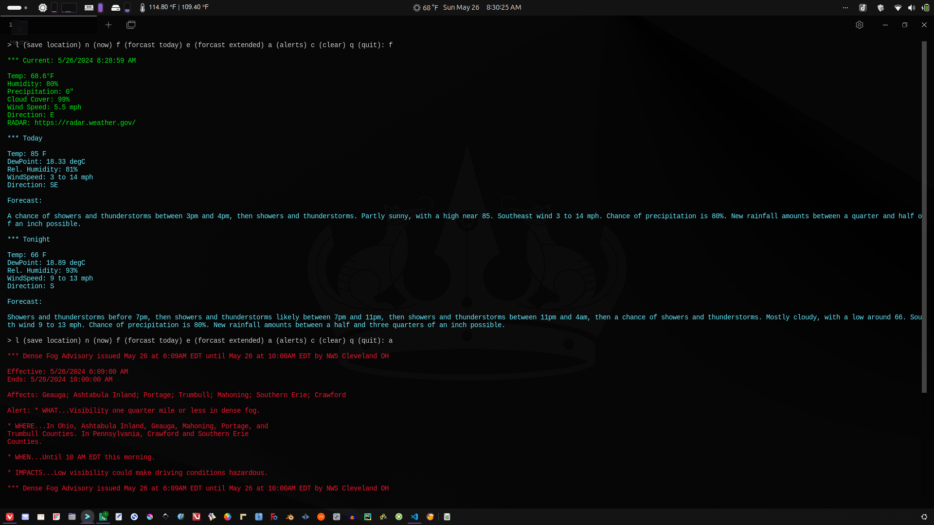
Task: Launch Blender from the taskbar
Action: click(x=290, y=517)
